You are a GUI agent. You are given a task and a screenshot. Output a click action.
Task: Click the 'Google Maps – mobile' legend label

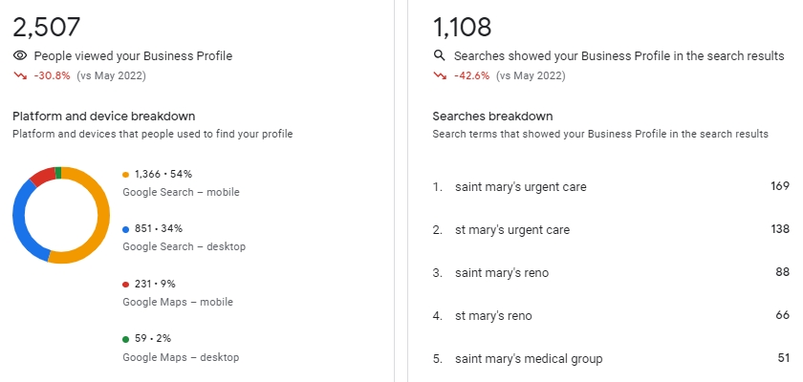pyautogui.click(x=178, y=302)
